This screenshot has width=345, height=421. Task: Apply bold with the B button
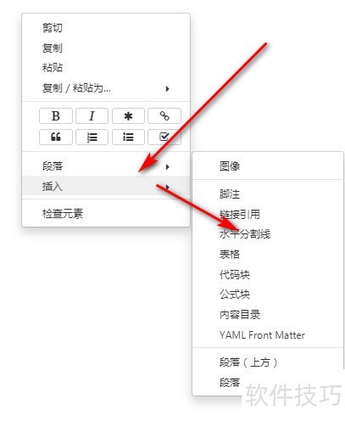(x=56, y=115)
